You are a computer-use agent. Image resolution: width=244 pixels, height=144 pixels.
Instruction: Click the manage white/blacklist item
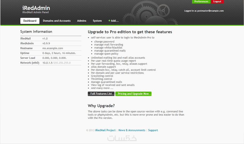(x=108, y=48)
